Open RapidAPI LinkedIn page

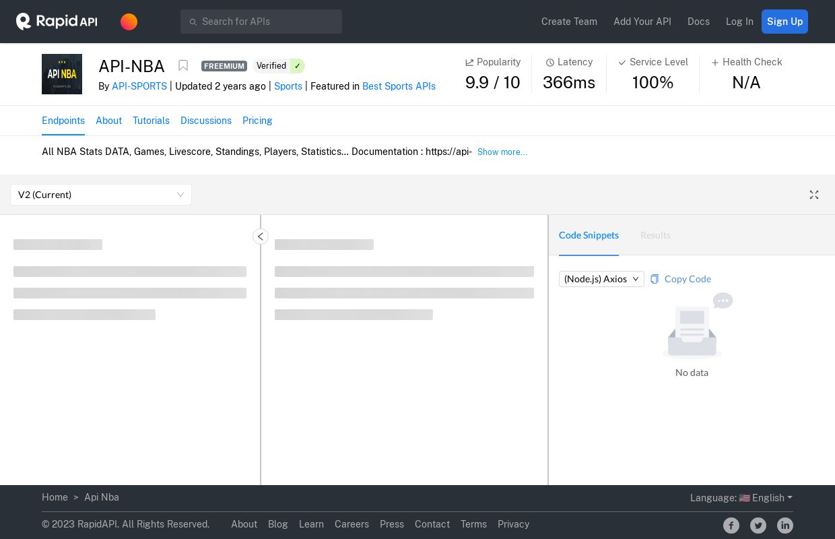point(785,526)
